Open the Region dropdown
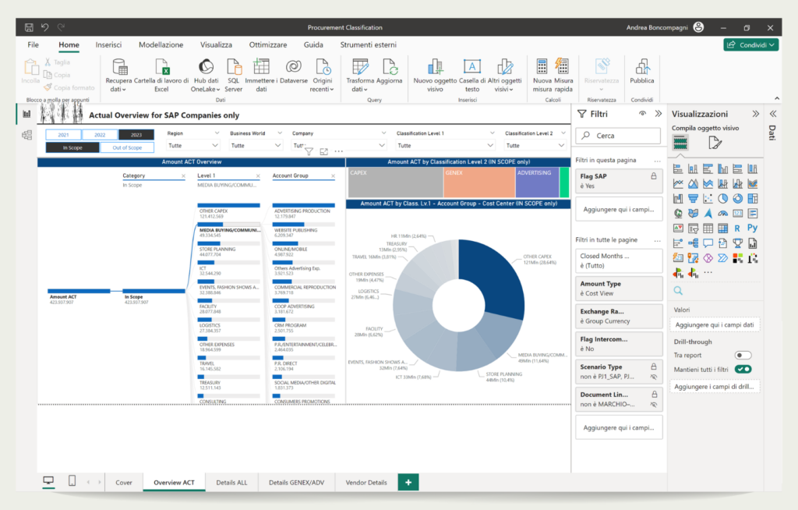 point(193,146)
